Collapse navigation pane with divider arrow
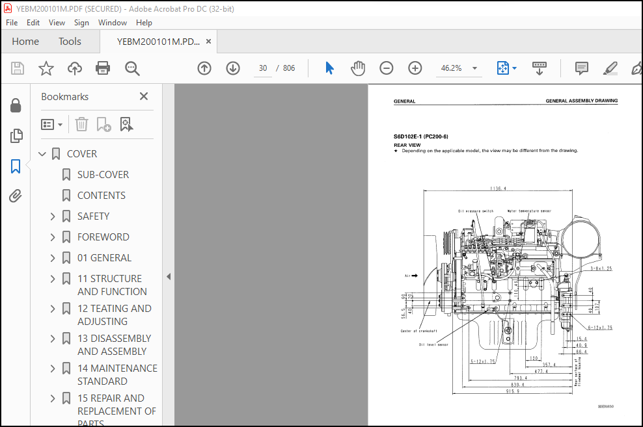 coord(169,277)
